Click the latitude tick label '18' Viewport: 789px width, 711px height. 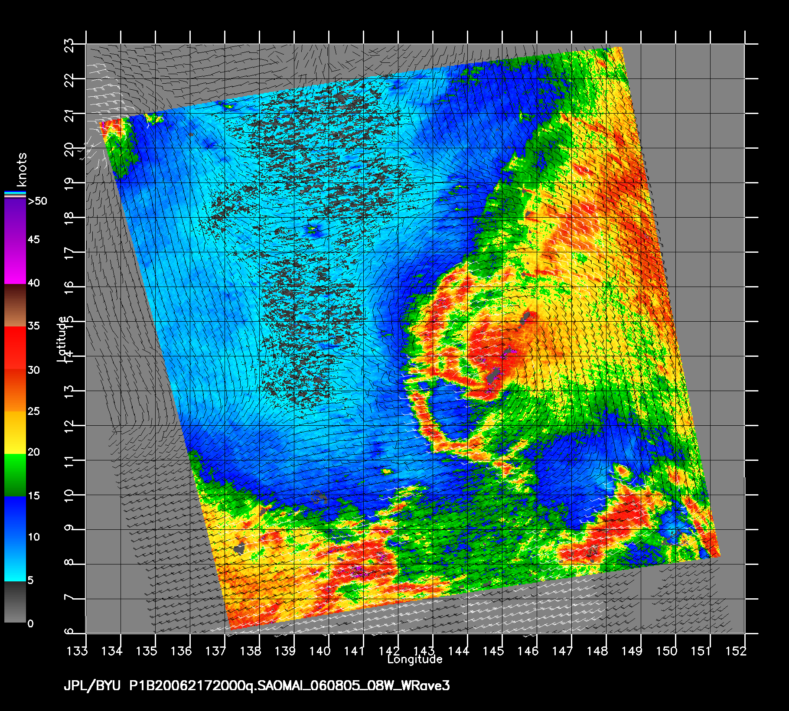[69, 219]
